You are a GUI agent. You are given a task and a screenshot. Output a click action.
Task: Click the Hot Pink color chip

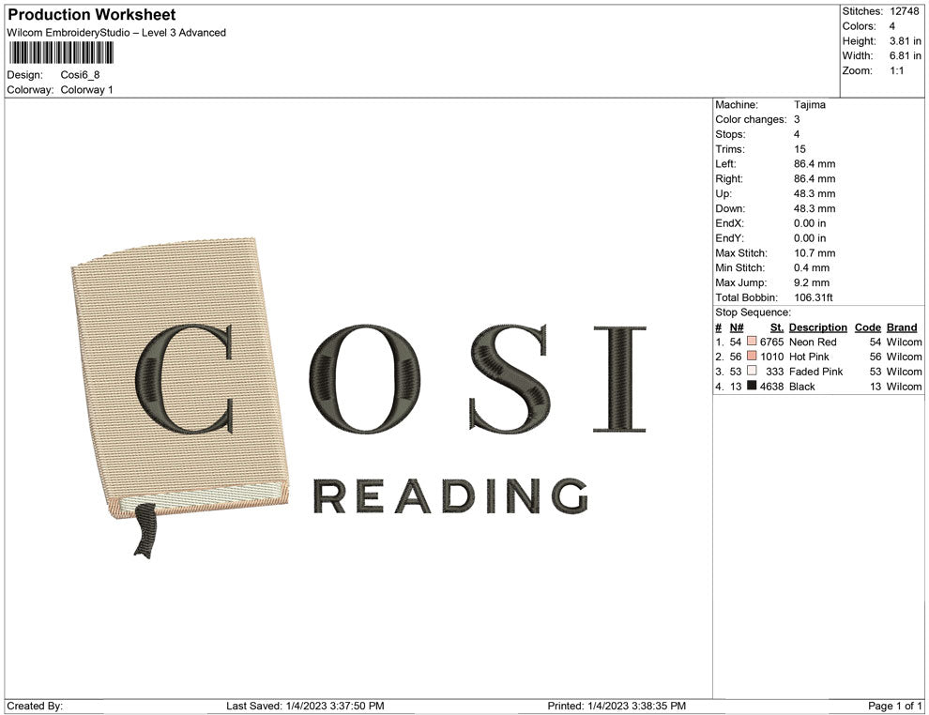pyautogui.click(x=752, y=357)
